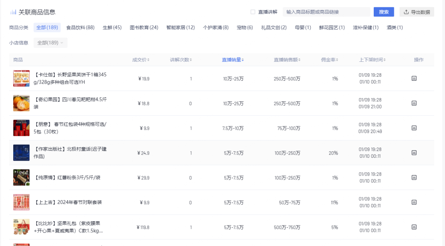Image resolution: width=445 pixels, height=246 pixels.
Task: Open product link 【上上吉】2024年春节对联套装
Action: click(x=68, y=202)
